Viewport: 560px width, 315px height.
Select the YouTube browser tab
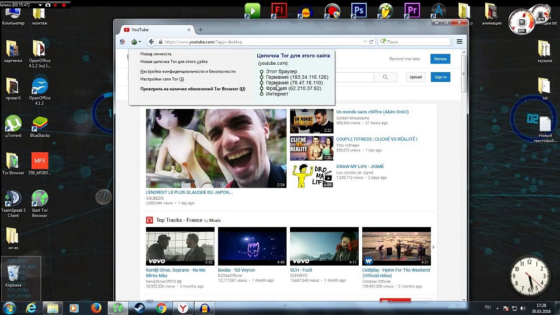pyautogui.click(x=157, y=30)
